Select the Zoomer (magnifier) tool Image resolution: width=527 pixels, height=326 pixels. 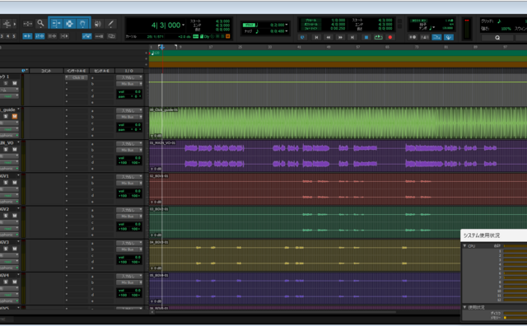coord(40,23)
